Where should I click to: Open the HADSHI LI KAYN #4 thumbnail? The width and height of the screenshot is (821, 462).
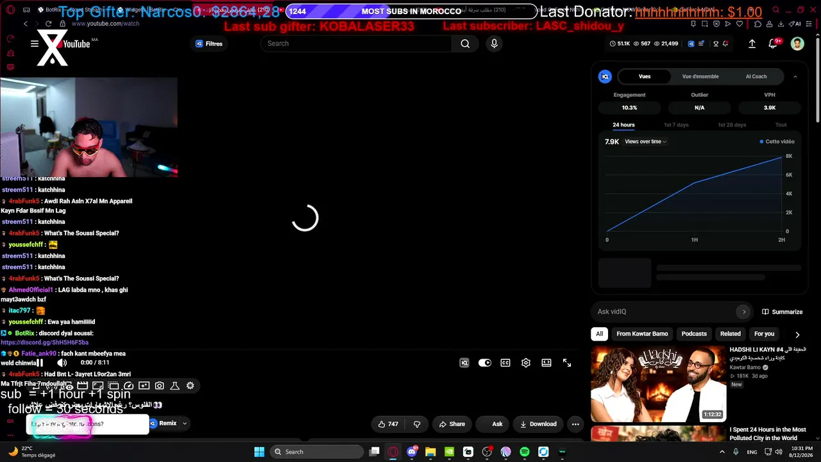click(x=658, y=384)
